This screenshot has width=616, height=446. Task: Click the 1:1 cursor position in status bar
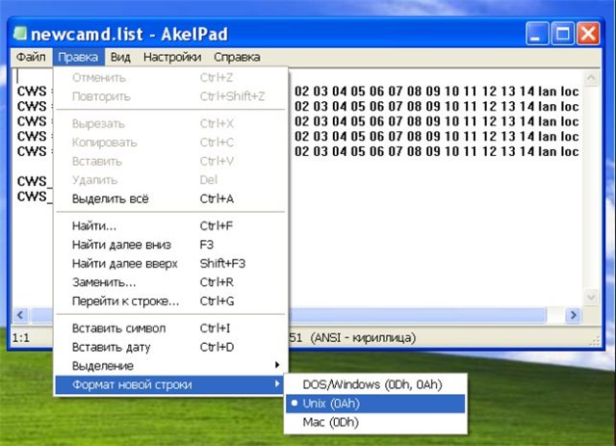(21, 338)
